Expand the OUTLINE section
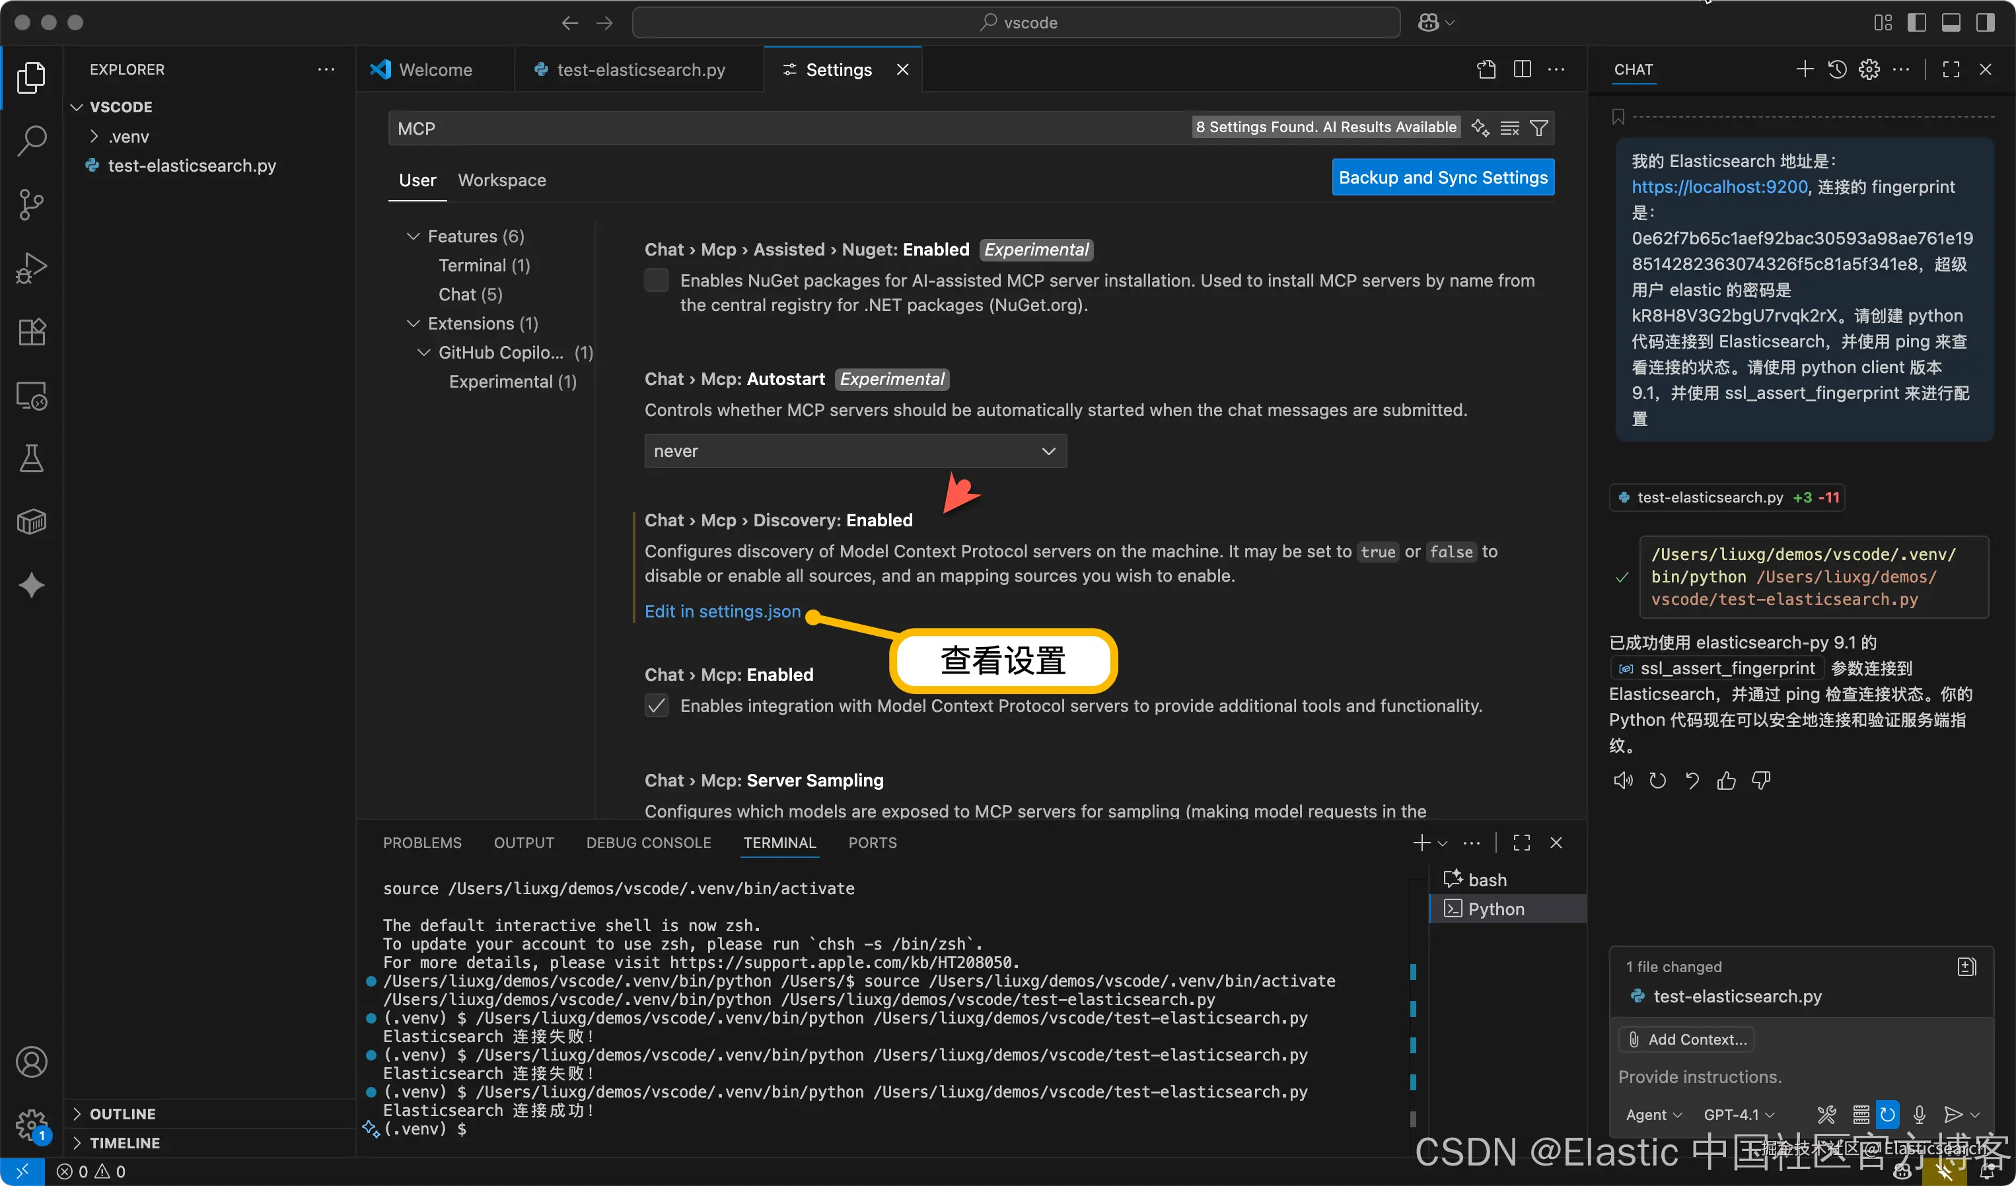Viewport: 2016px width, 1186px height. click(77, 1114)
